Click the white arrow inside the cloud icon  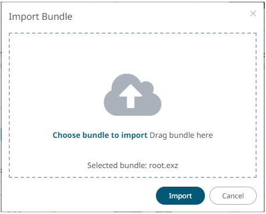[x=130, y=96]
